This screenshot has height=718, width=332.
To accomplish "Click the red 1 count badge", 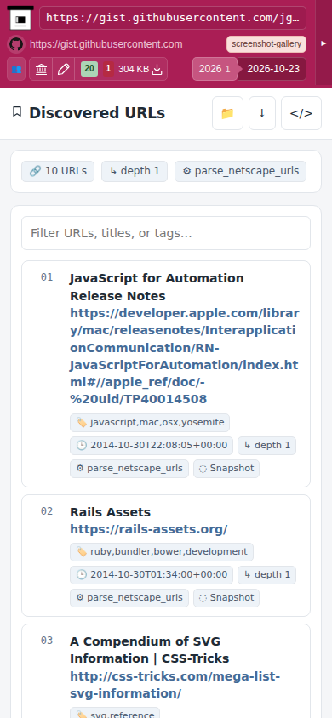I will coord(108,69).
